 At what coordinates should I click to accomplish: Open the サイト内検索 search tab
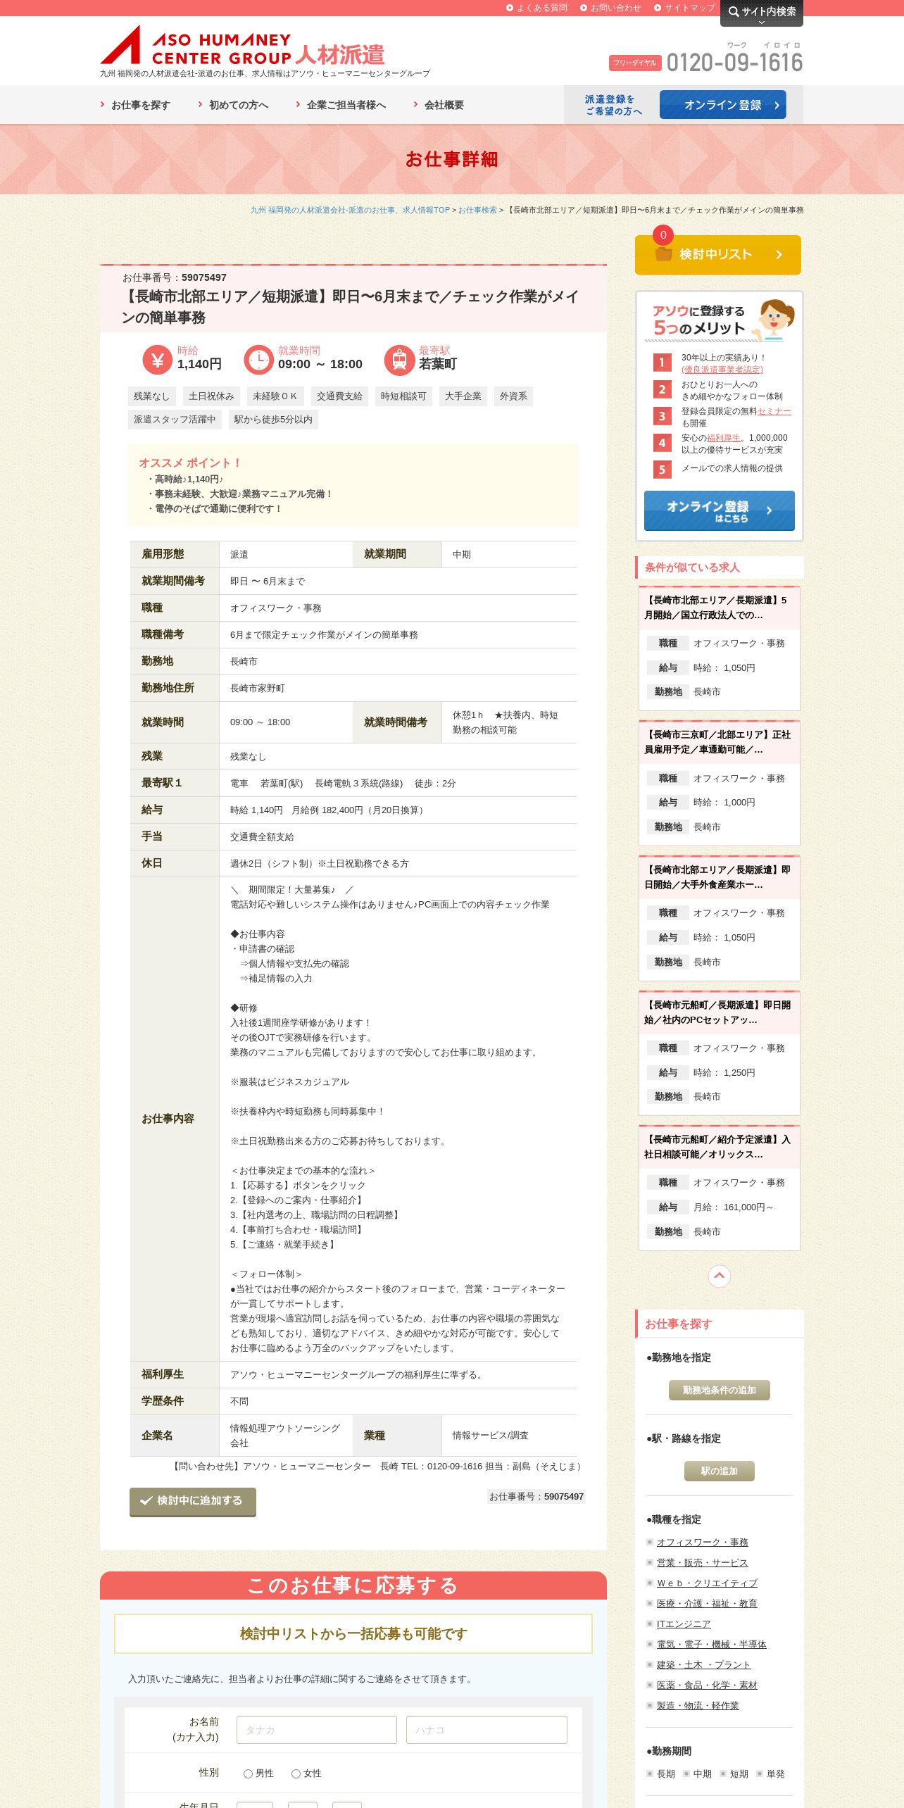[761, 12]
